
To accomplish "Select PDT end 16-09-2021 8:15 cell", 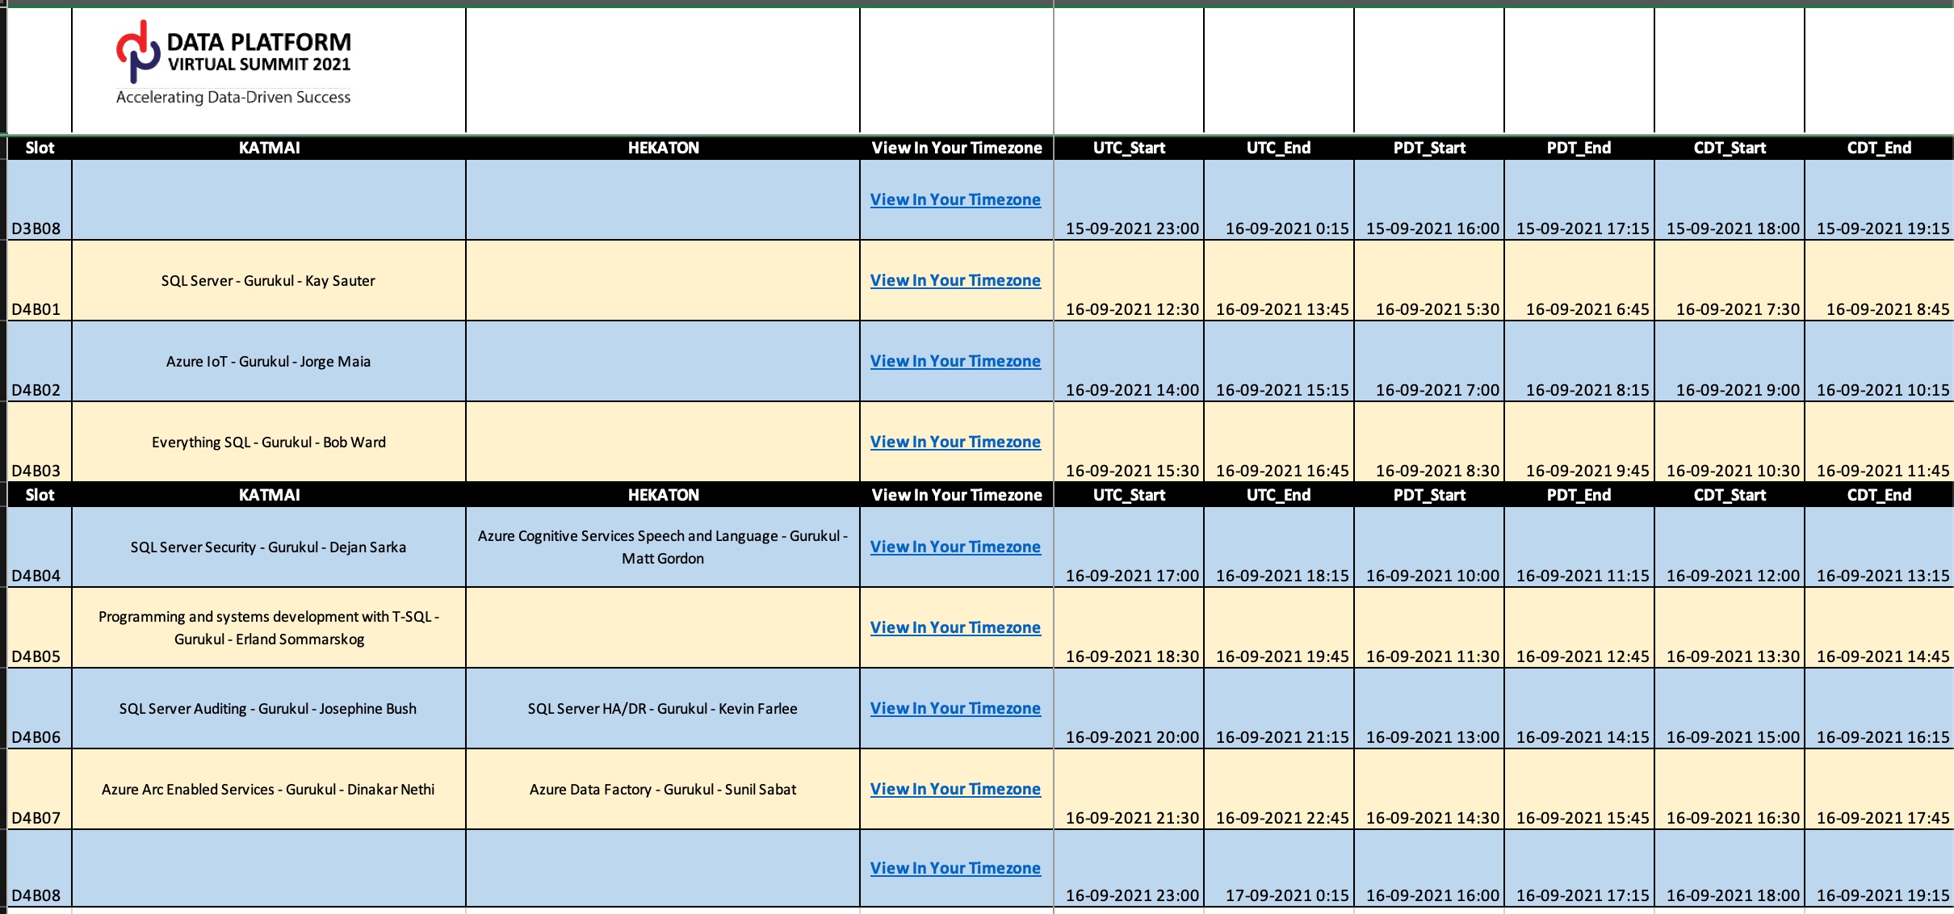I will click(1579, 361).
